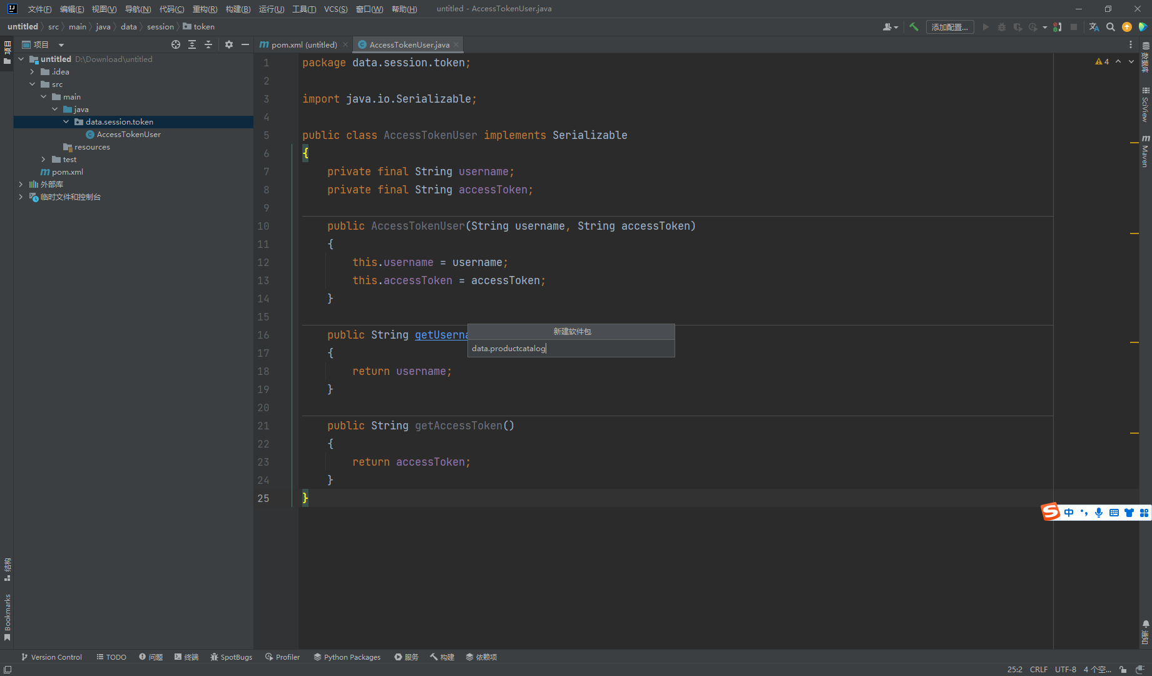Screen dimensions: 1152x676
Task: Open the SciView side tool window
Action: tap(1146, 105)
